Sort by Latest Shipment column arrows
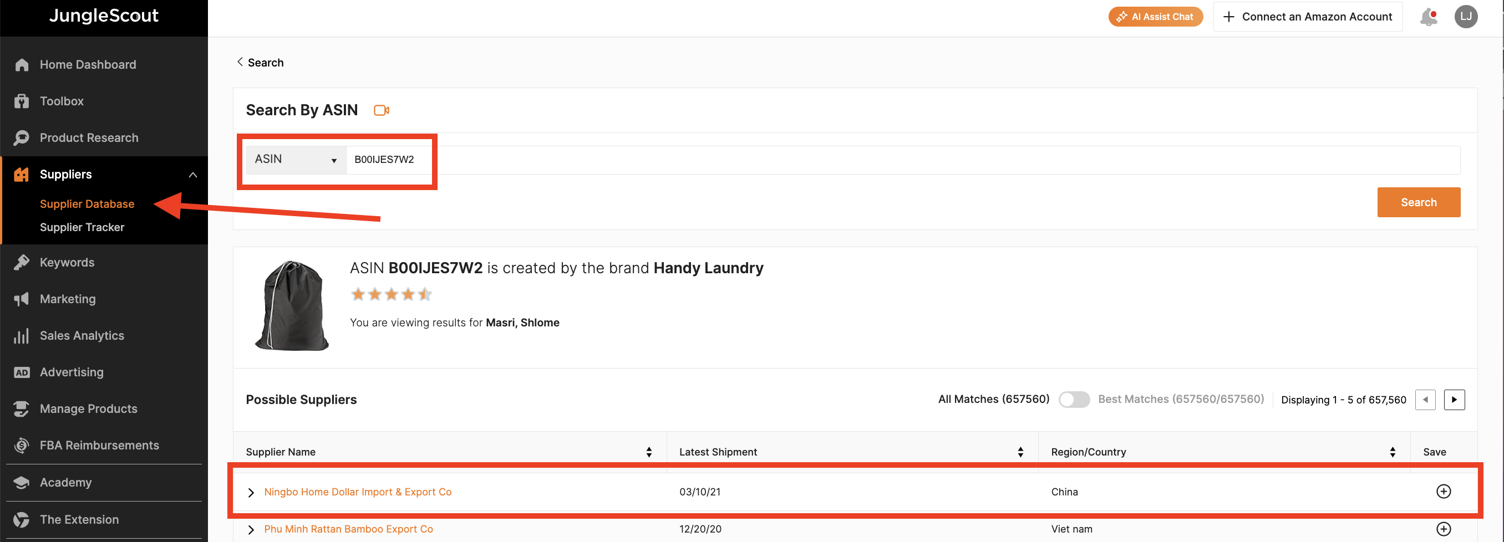Screen dimensions: 1504x542 (x=1020, y=452)
